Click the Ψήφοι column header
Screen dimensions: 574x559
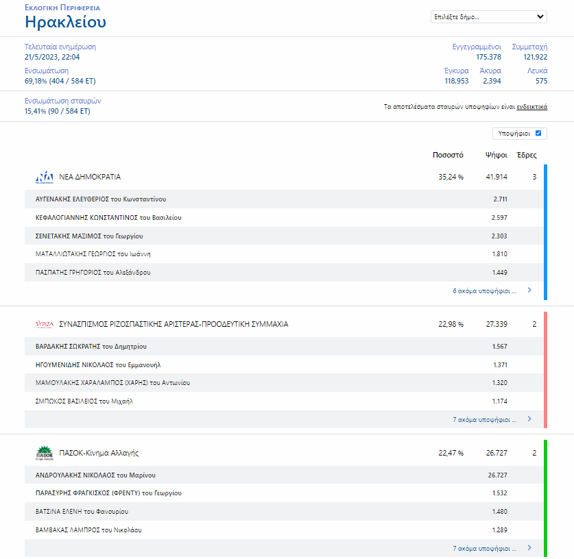pyautogui.click(x=496, y=155)
